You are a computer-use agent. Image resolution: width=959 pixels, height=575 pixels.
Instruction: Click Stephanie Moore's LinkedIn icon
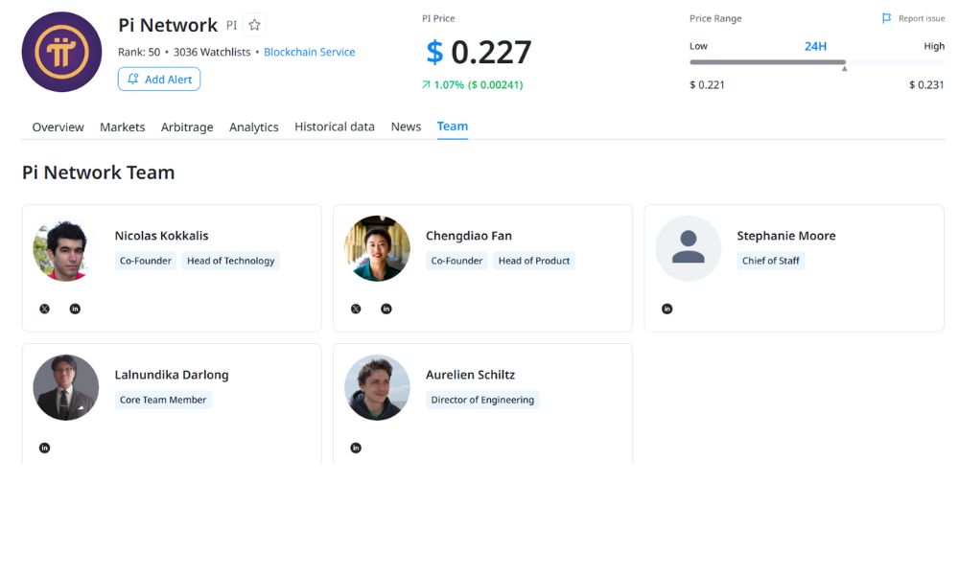[667, 309]
